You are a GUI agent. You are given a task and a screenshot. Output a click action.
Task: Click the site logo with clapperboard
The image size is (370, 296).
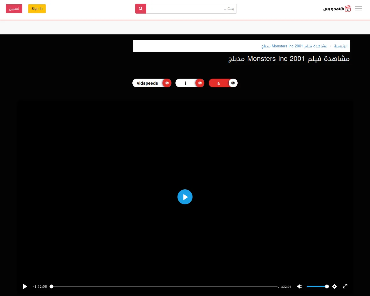337,9
